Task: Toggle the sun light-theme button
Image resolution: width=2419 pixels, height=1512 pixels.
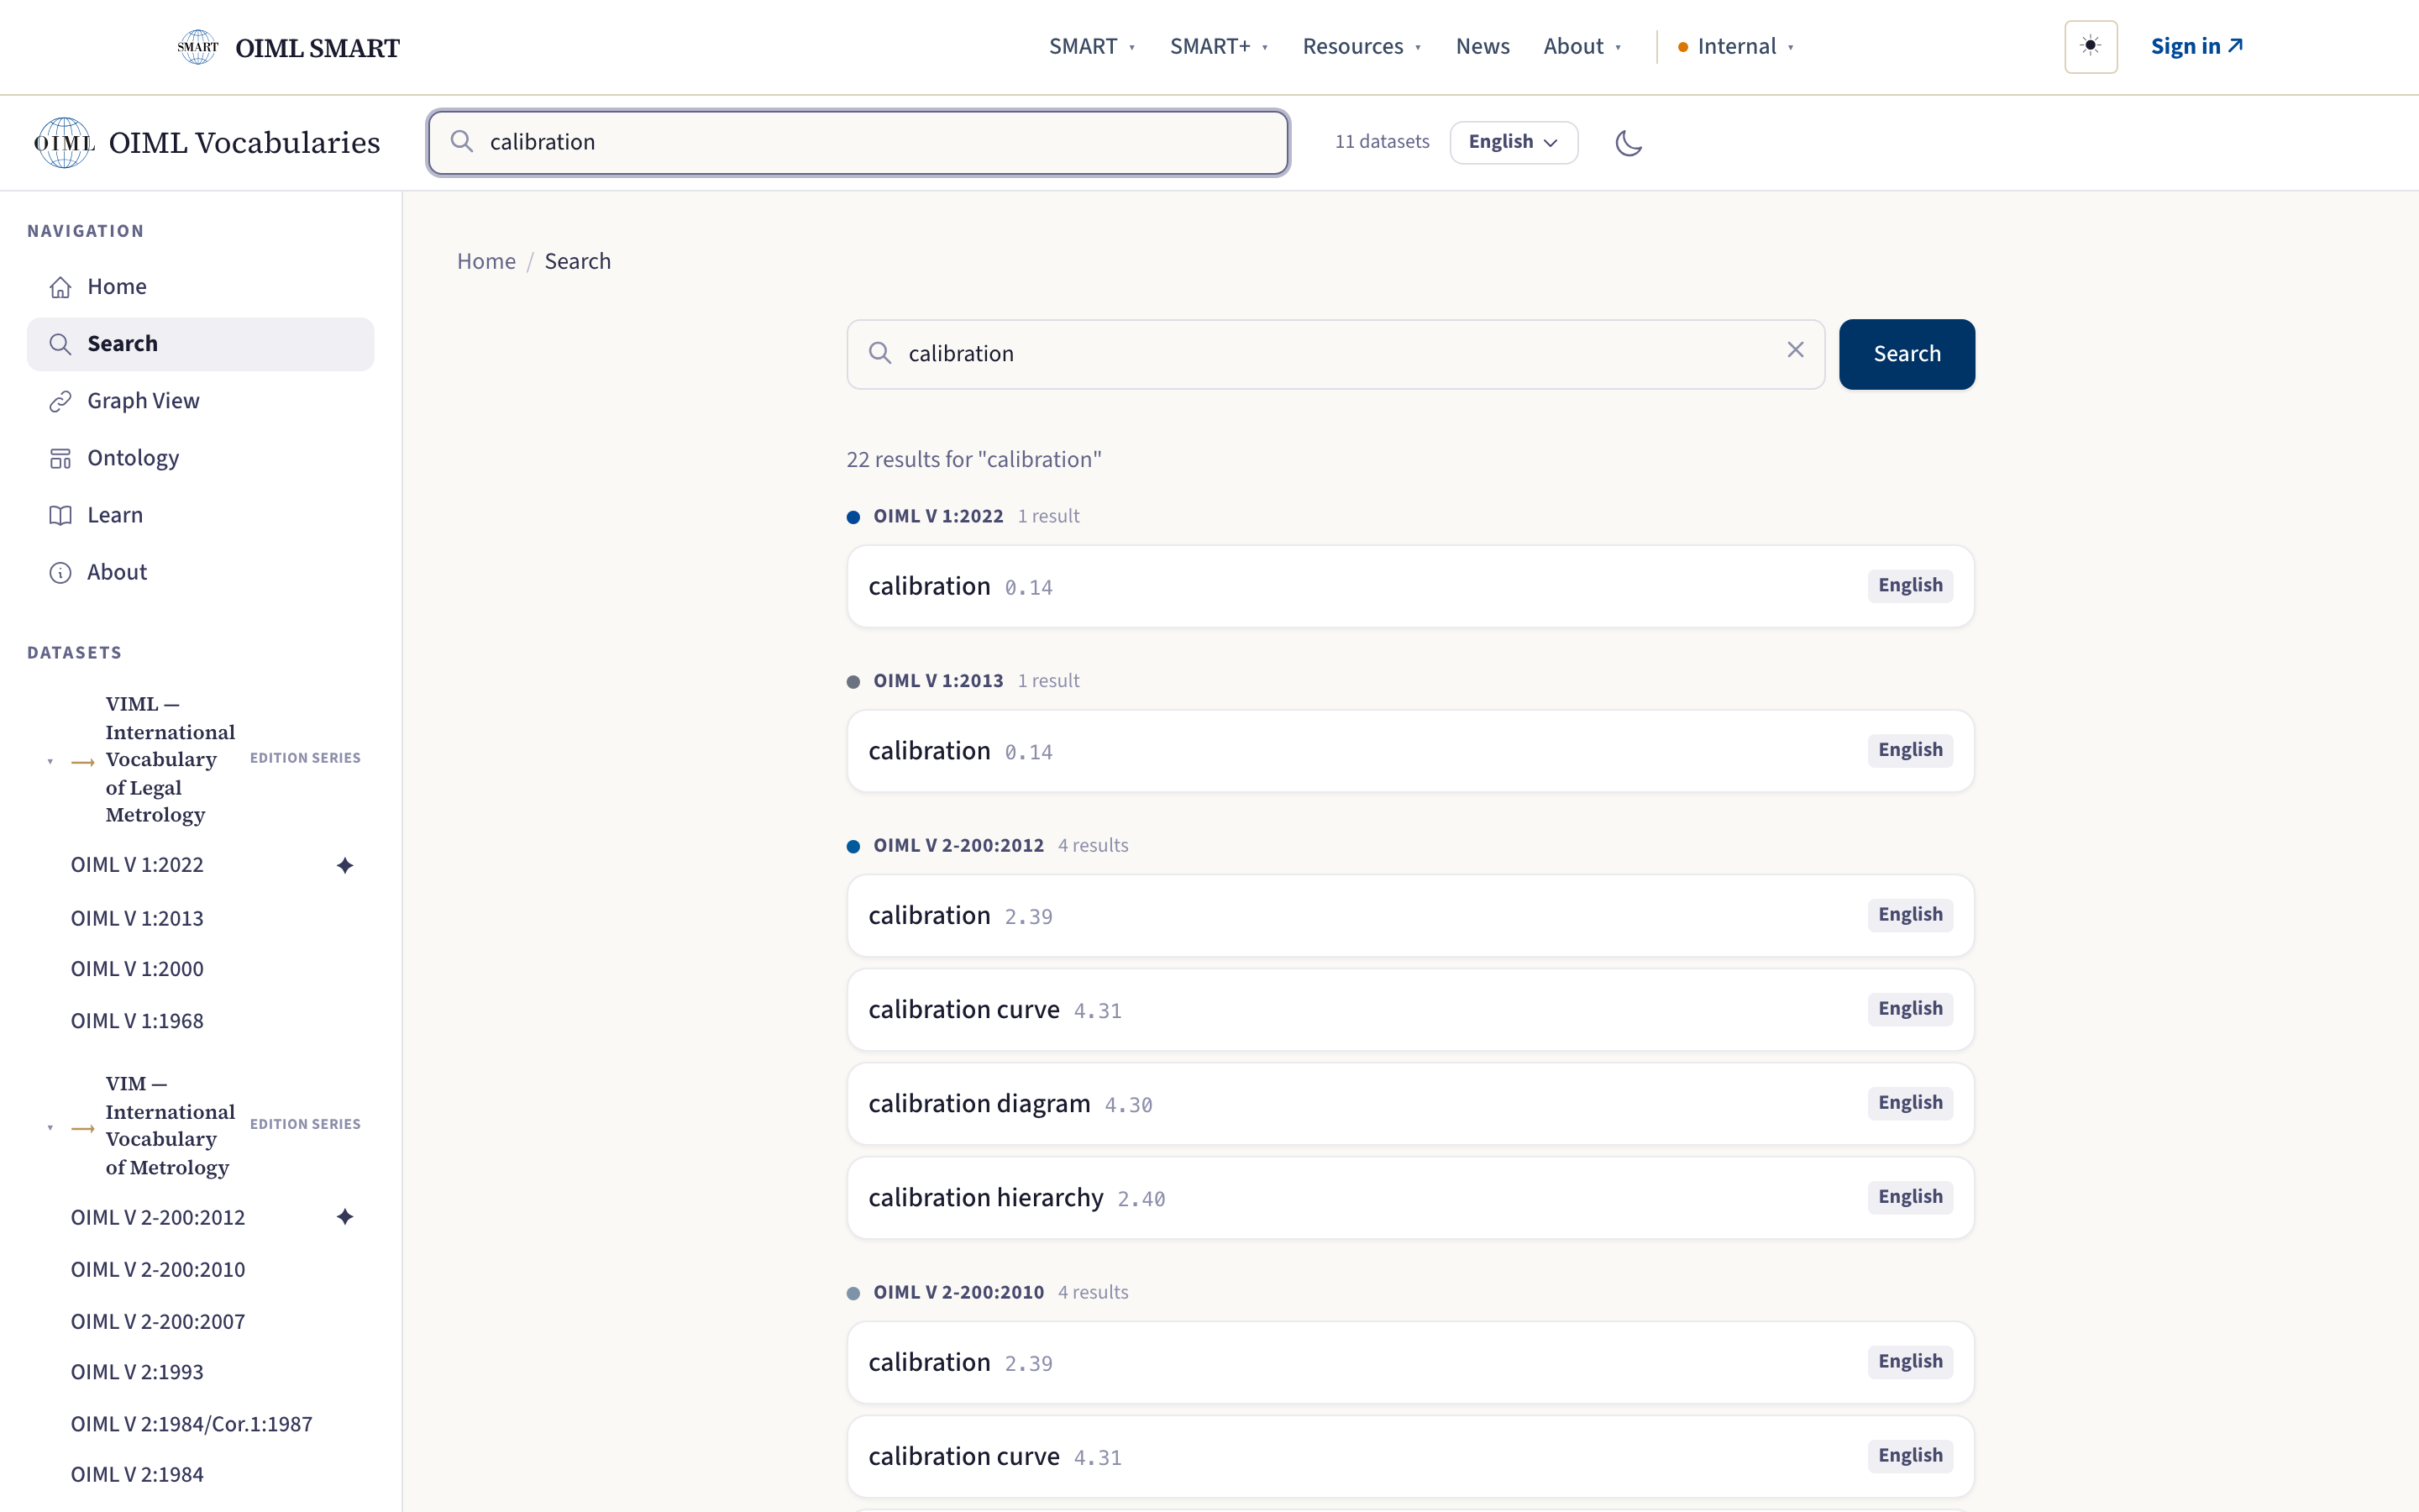Action: tap(2090, 47)
